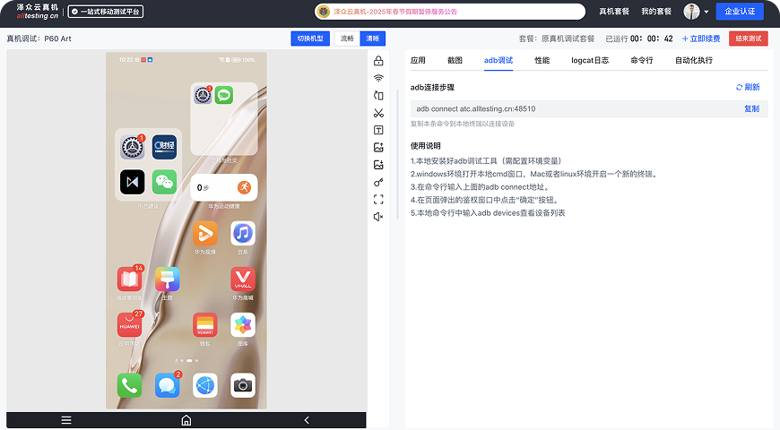Click the scissors icon in side toolbar

pyautogui.click(x=378, y=113)
